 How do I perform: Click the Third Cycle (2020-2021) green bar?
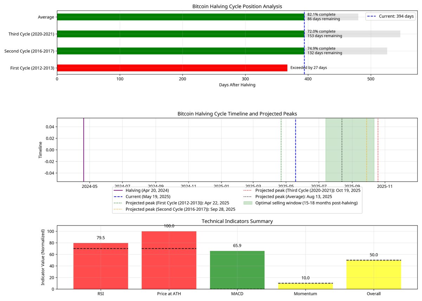point(180,34)
